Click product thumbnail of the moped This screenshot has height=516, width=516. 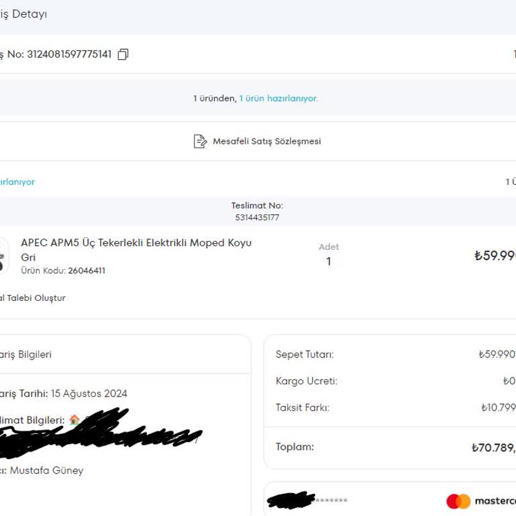(x=3, y=256)
